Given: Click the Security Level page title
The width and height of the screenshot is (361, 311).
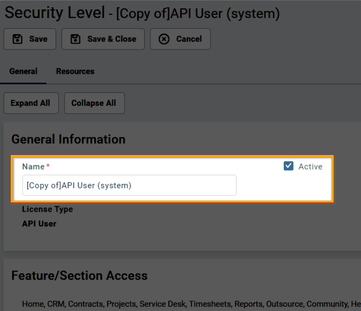Looking at the screenshot, I should tap(55, 13).
